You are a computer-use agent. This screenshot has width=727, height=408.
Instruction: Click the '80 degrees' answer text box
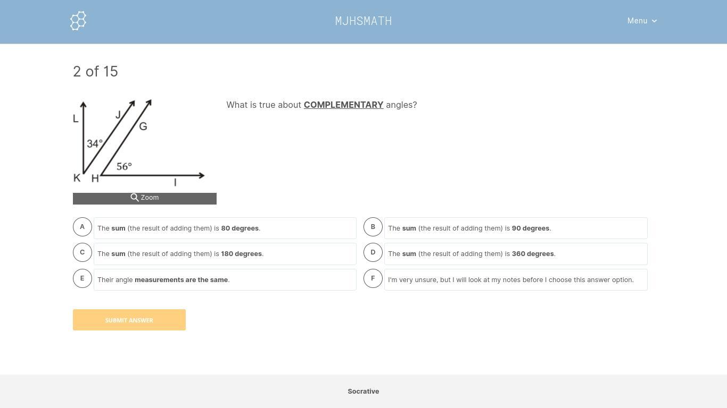click(225, 228)
